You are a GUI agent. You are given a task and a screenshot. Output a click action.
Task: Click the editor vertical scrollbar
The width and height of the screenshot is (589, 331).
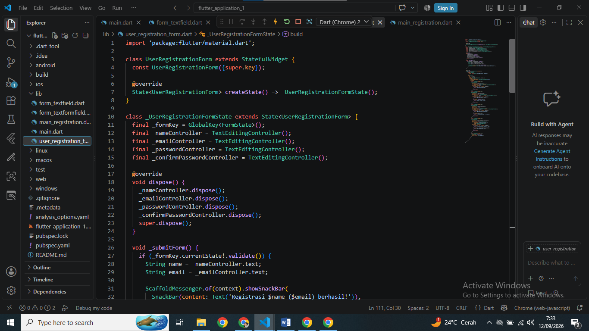512,66
